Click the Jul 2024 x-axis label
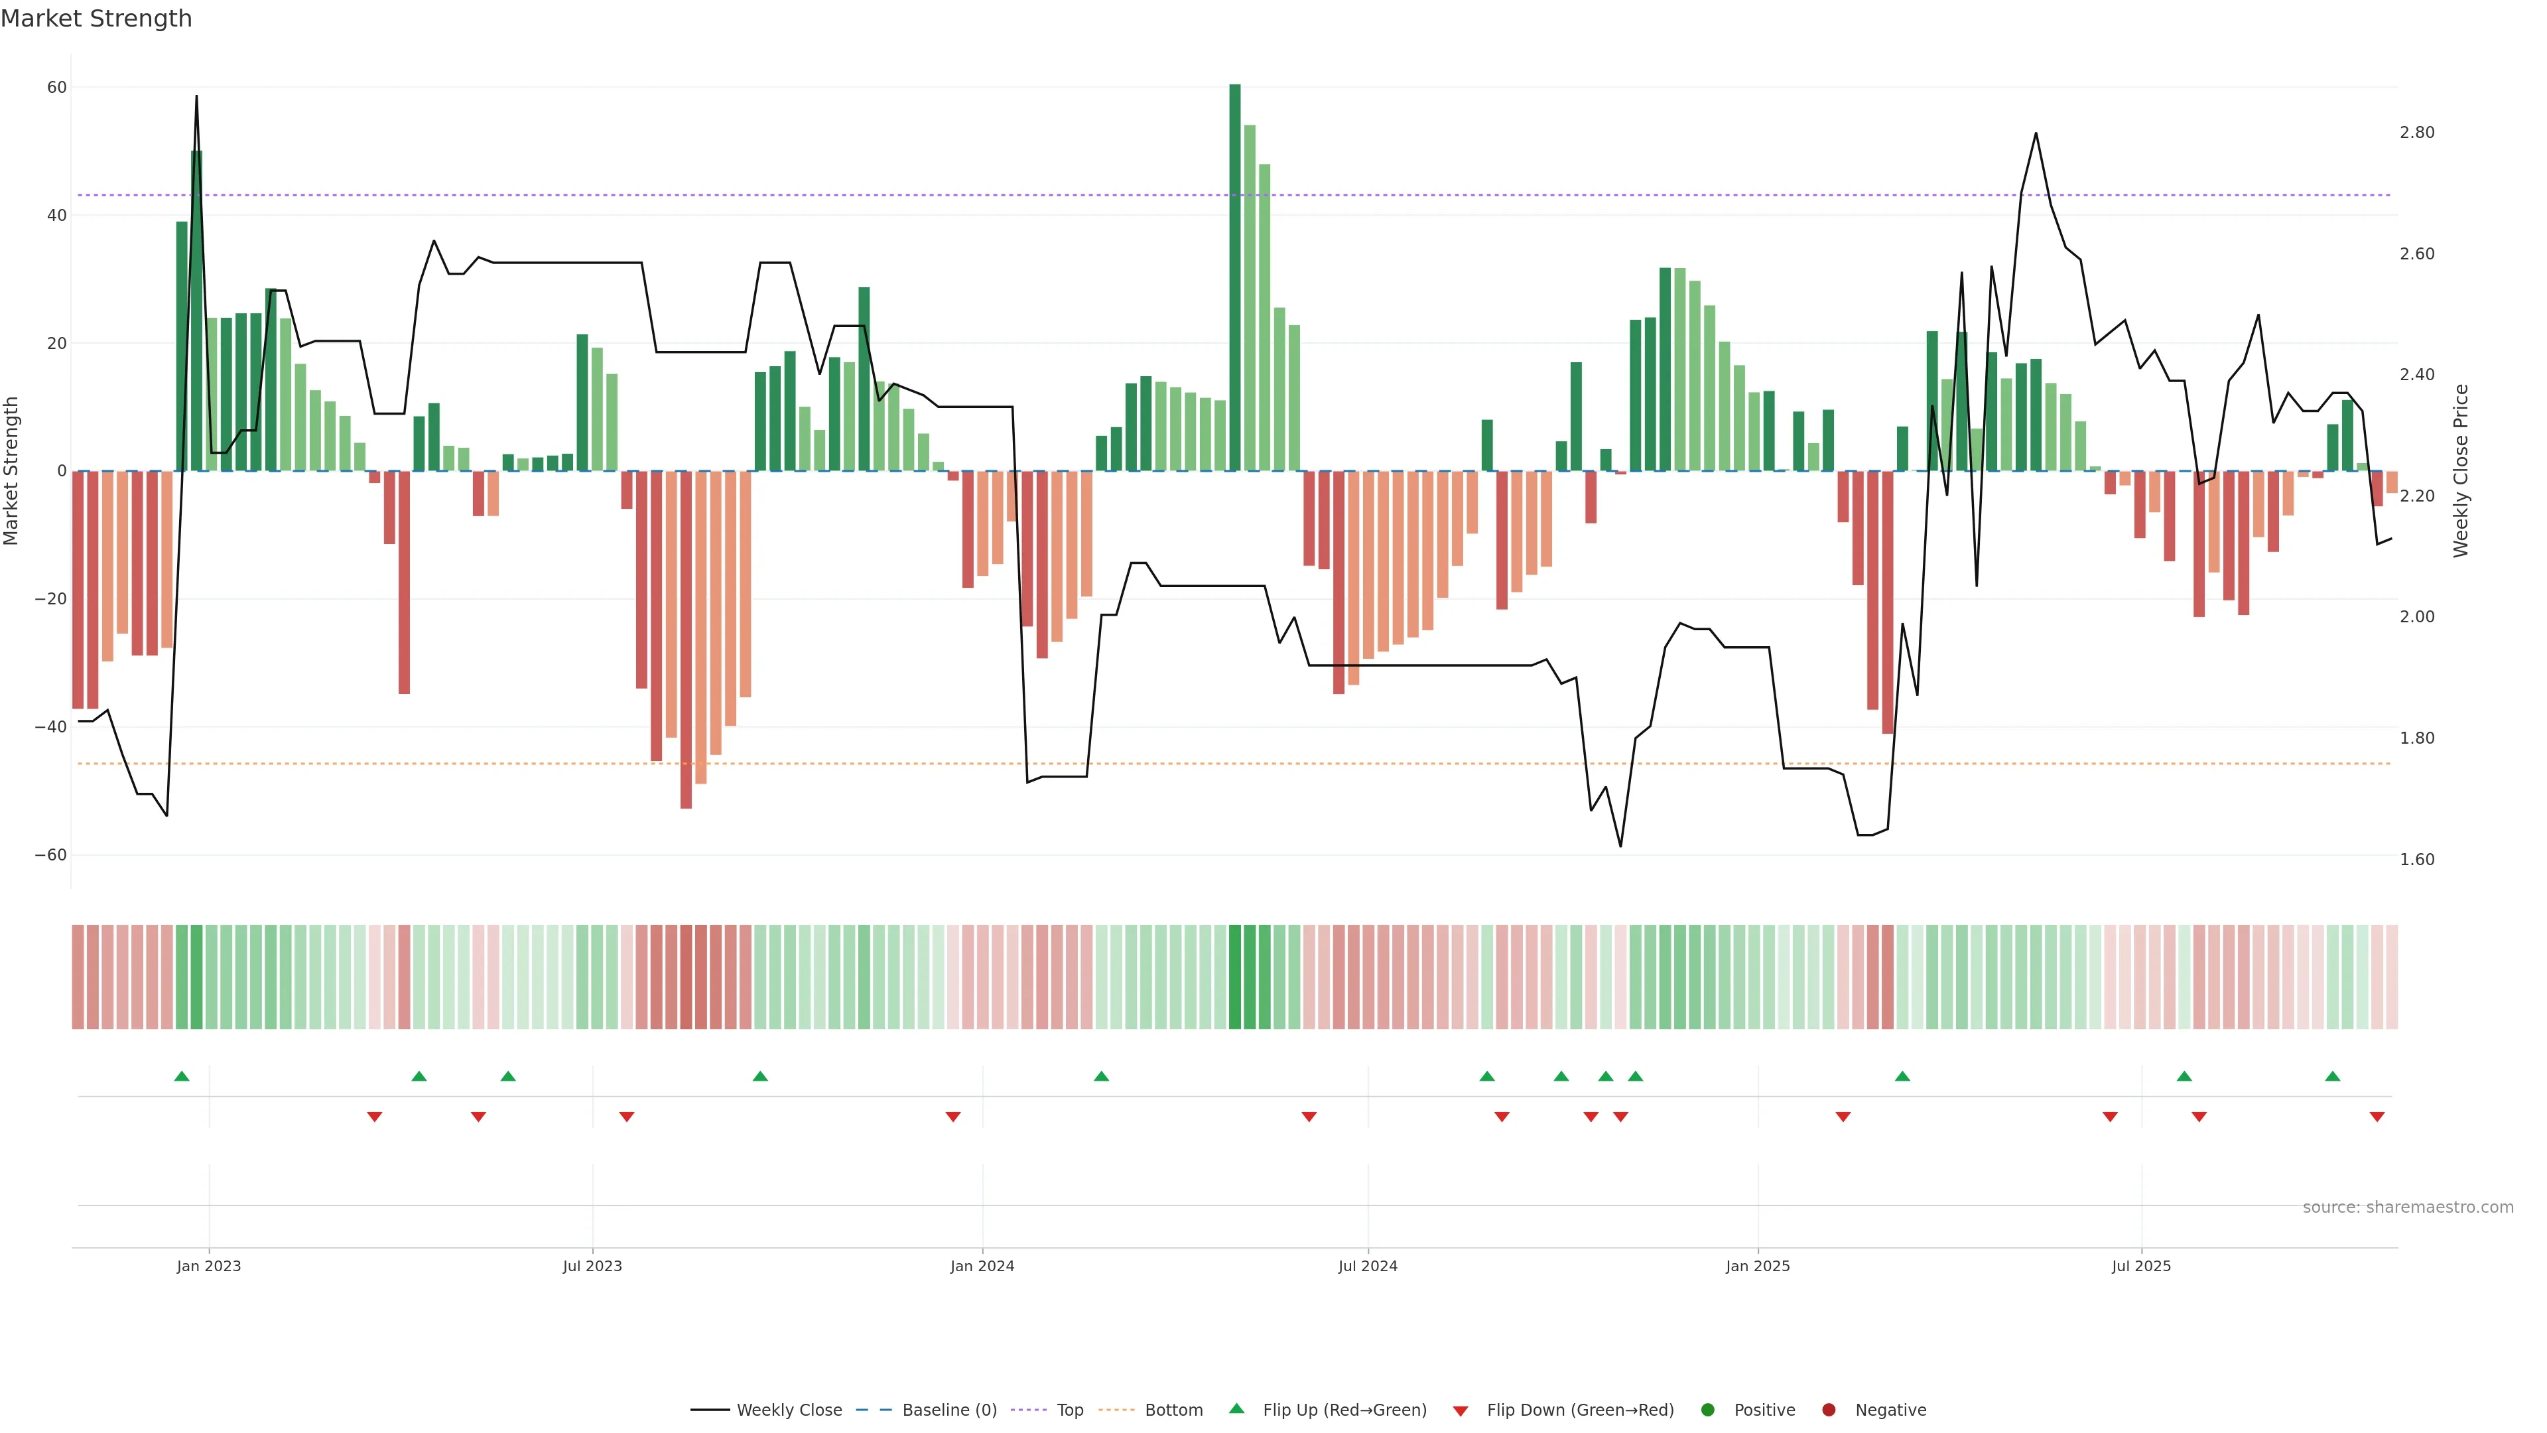This screenshot has height=1433, width=2547. (1368, 1266)
